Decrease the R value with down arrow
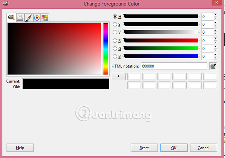225x158 pixels. (215, 42)
